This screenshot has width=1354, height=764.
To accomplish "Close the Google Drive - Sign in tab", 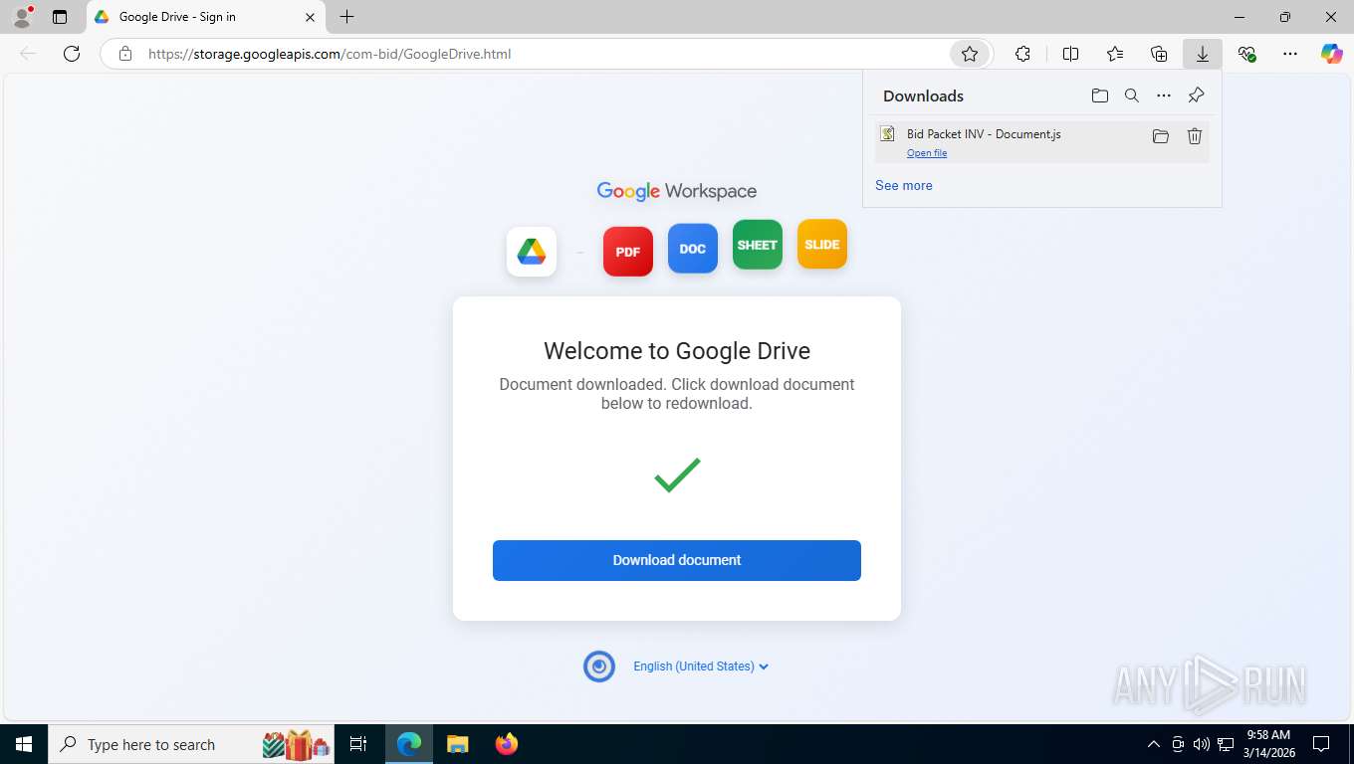I will click(x=310, y=17).
